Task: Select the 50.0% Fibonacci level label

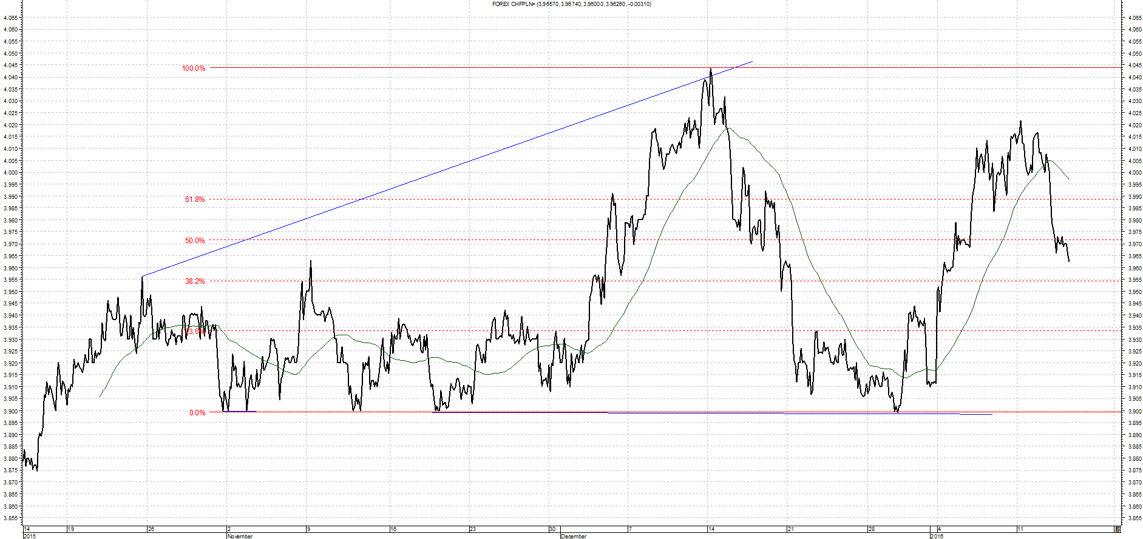Action: coord(195,241)
